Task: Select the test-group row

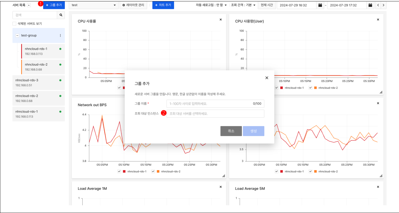Action: pos(39,35)
